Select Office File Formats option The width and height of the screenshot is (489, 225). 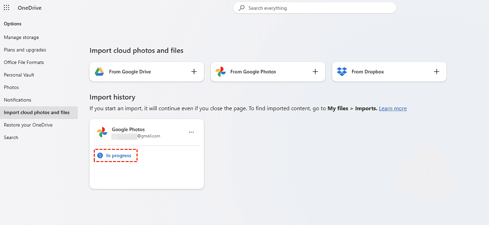tap(24, 62)
